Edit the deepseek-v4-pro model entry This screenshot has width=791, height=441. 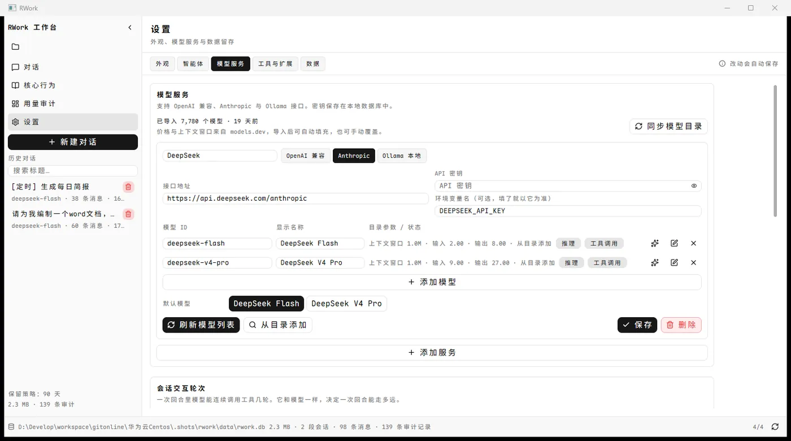pos(674,263)
